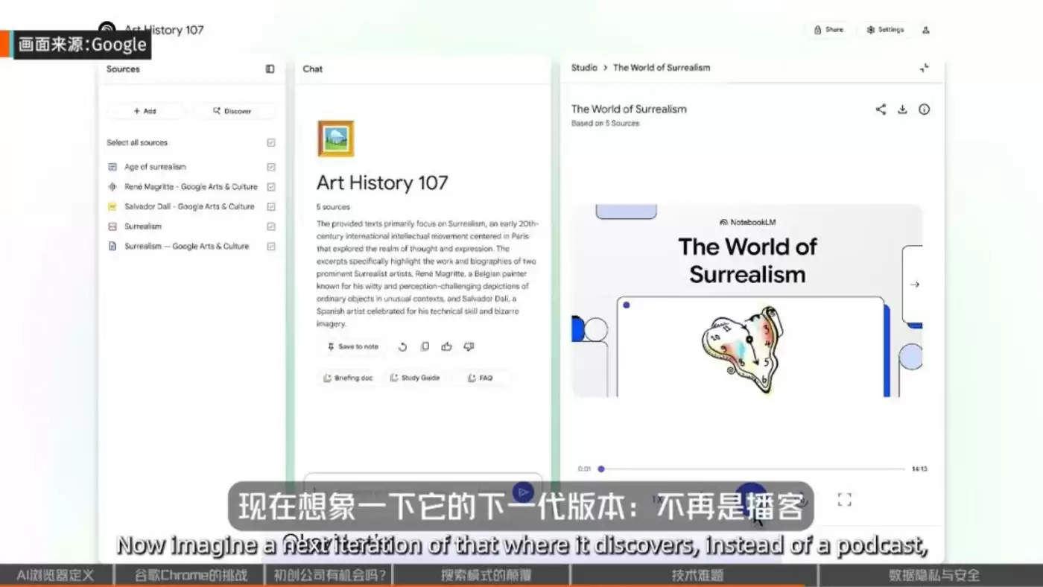Screen dimensions: 1043x587
Task: Copy the chat summary text
Action: [425, 346]
